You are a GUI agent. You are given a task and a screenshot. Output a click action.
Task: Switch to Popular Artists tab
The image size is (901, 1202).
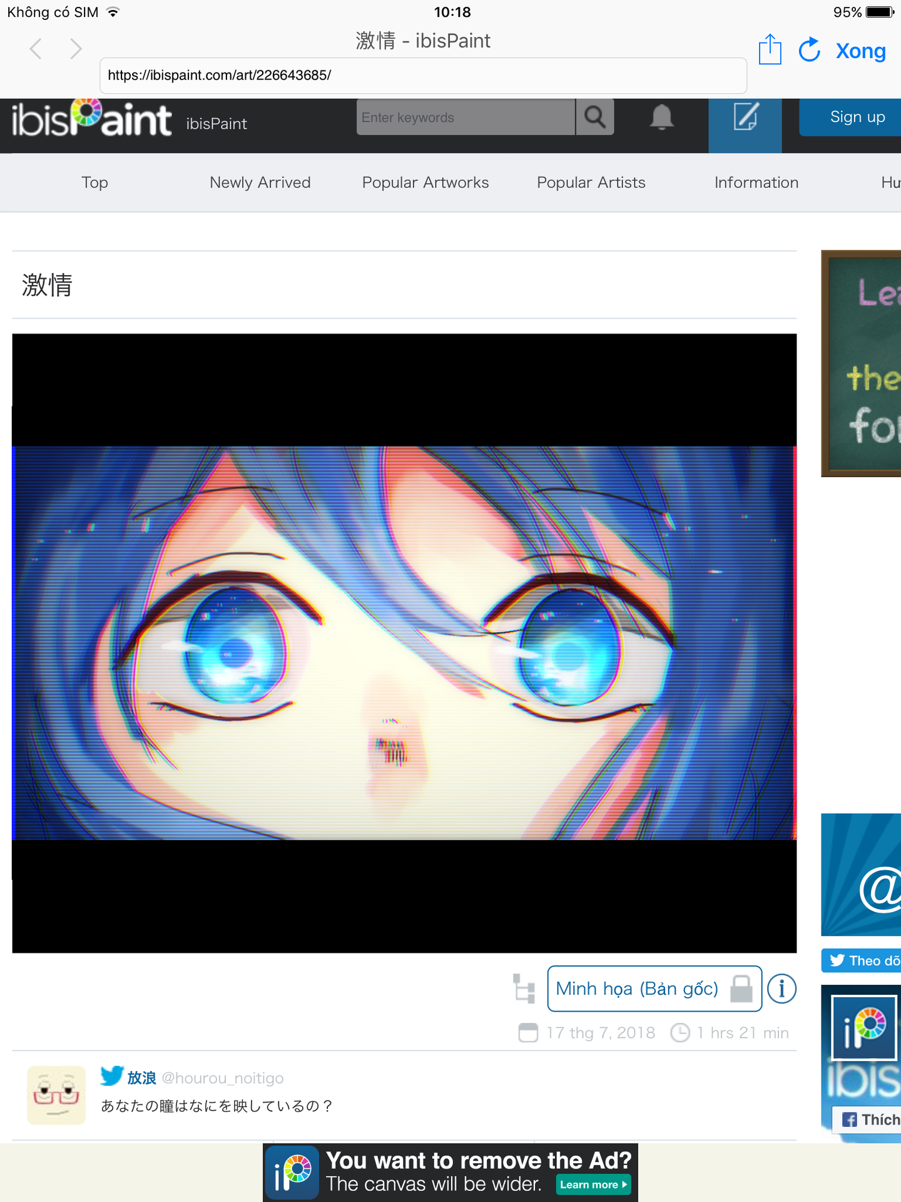591,182
